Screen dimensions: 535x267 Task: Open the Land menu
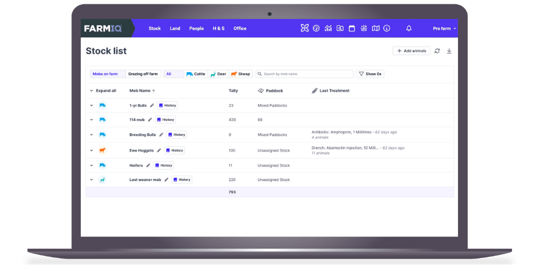click(x=175, y=28)
